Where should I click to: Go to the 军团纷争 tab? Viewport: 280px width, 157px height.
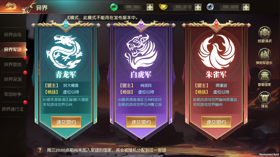13,94
